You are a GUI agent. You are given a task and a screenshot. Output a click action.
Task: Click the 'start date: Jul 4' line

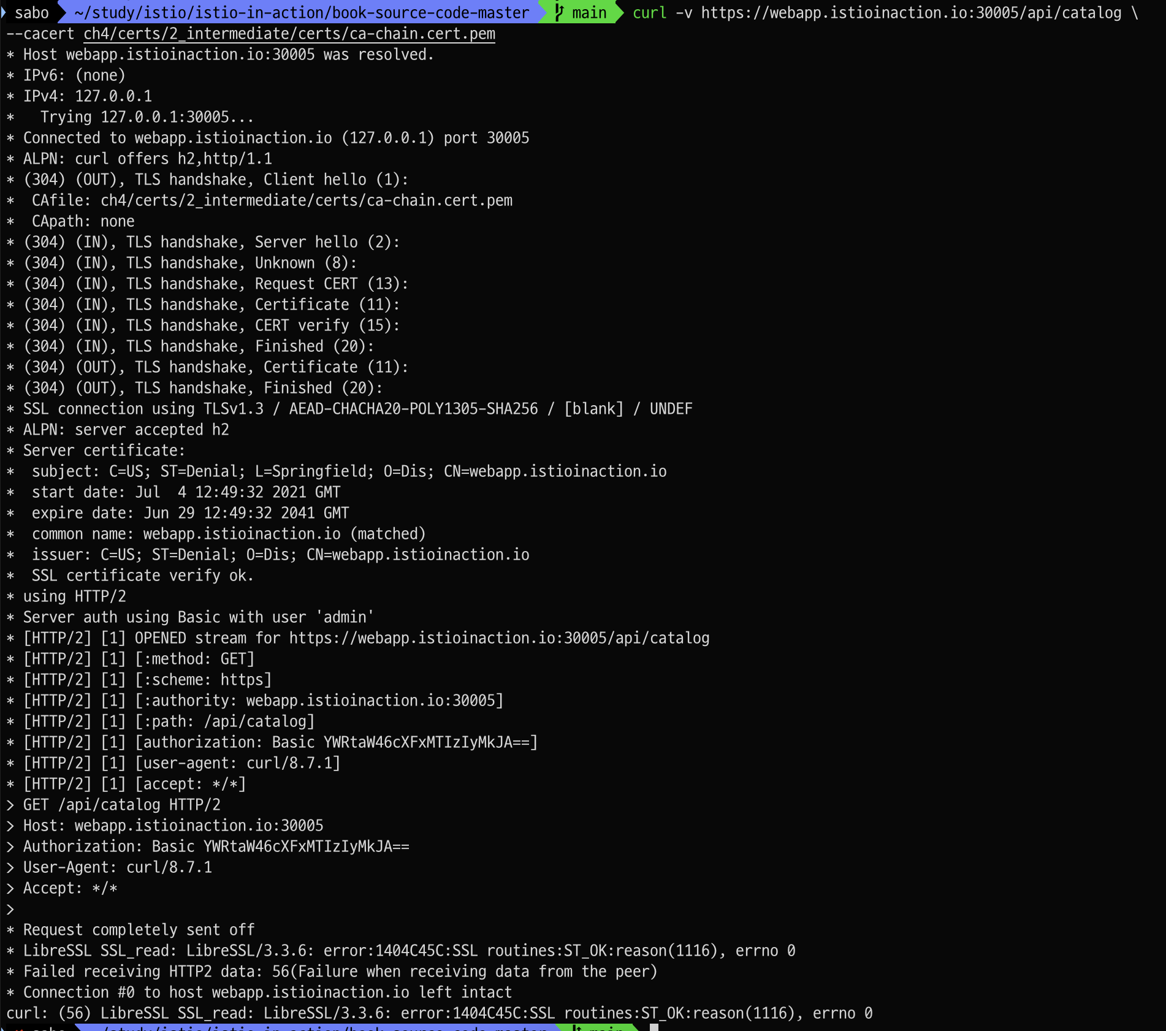click(173, 492)
